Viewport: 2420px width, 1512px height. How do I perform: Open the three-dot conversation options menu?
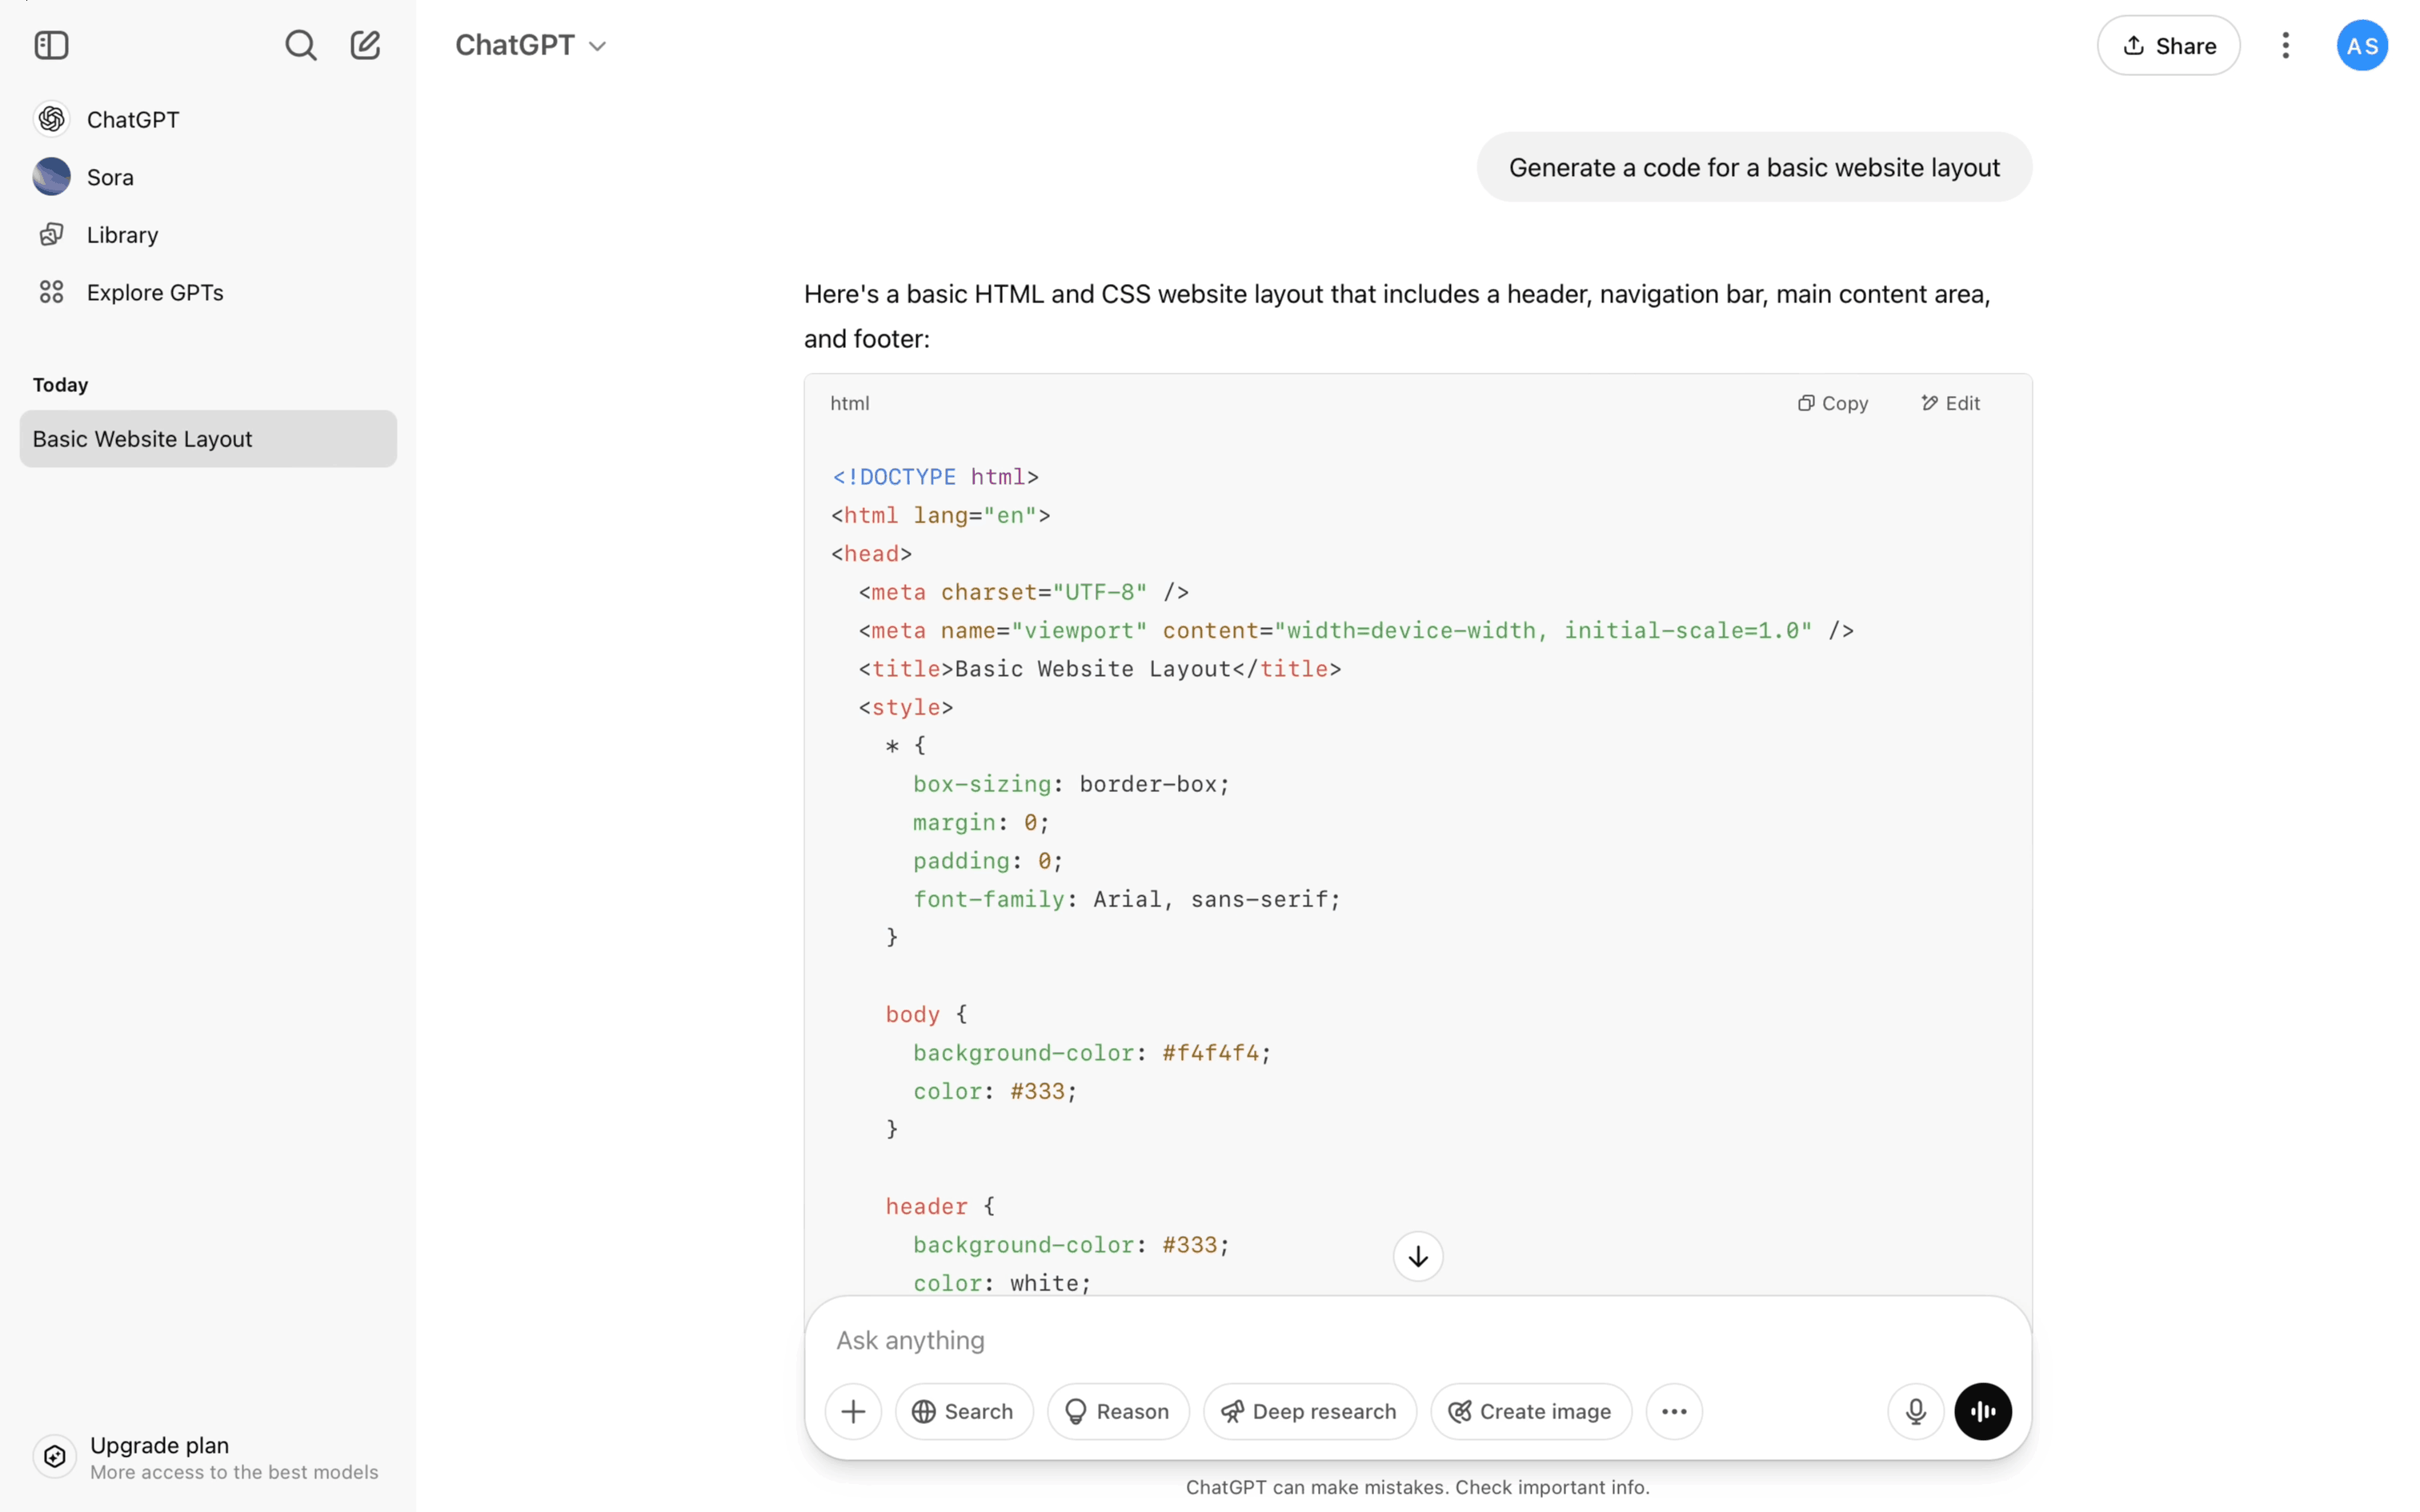(2285, 45)
